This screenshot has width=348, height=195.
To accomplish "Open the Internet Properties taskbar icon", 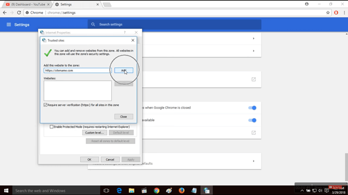I will point(207,191).
